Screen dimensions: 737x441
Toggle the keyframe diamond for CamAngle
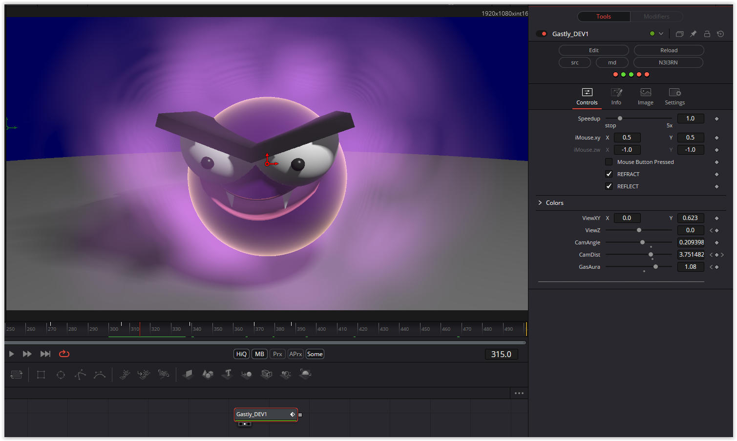pyautogui.click(x=716, y=242)
